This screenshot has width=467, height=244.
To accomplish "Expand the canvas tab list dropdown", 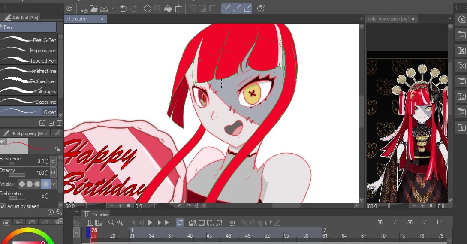I will (x=361, y=18).
